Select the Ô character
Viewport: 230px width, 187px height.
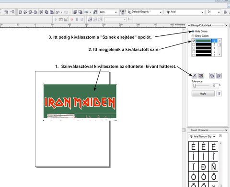point(213,177)
